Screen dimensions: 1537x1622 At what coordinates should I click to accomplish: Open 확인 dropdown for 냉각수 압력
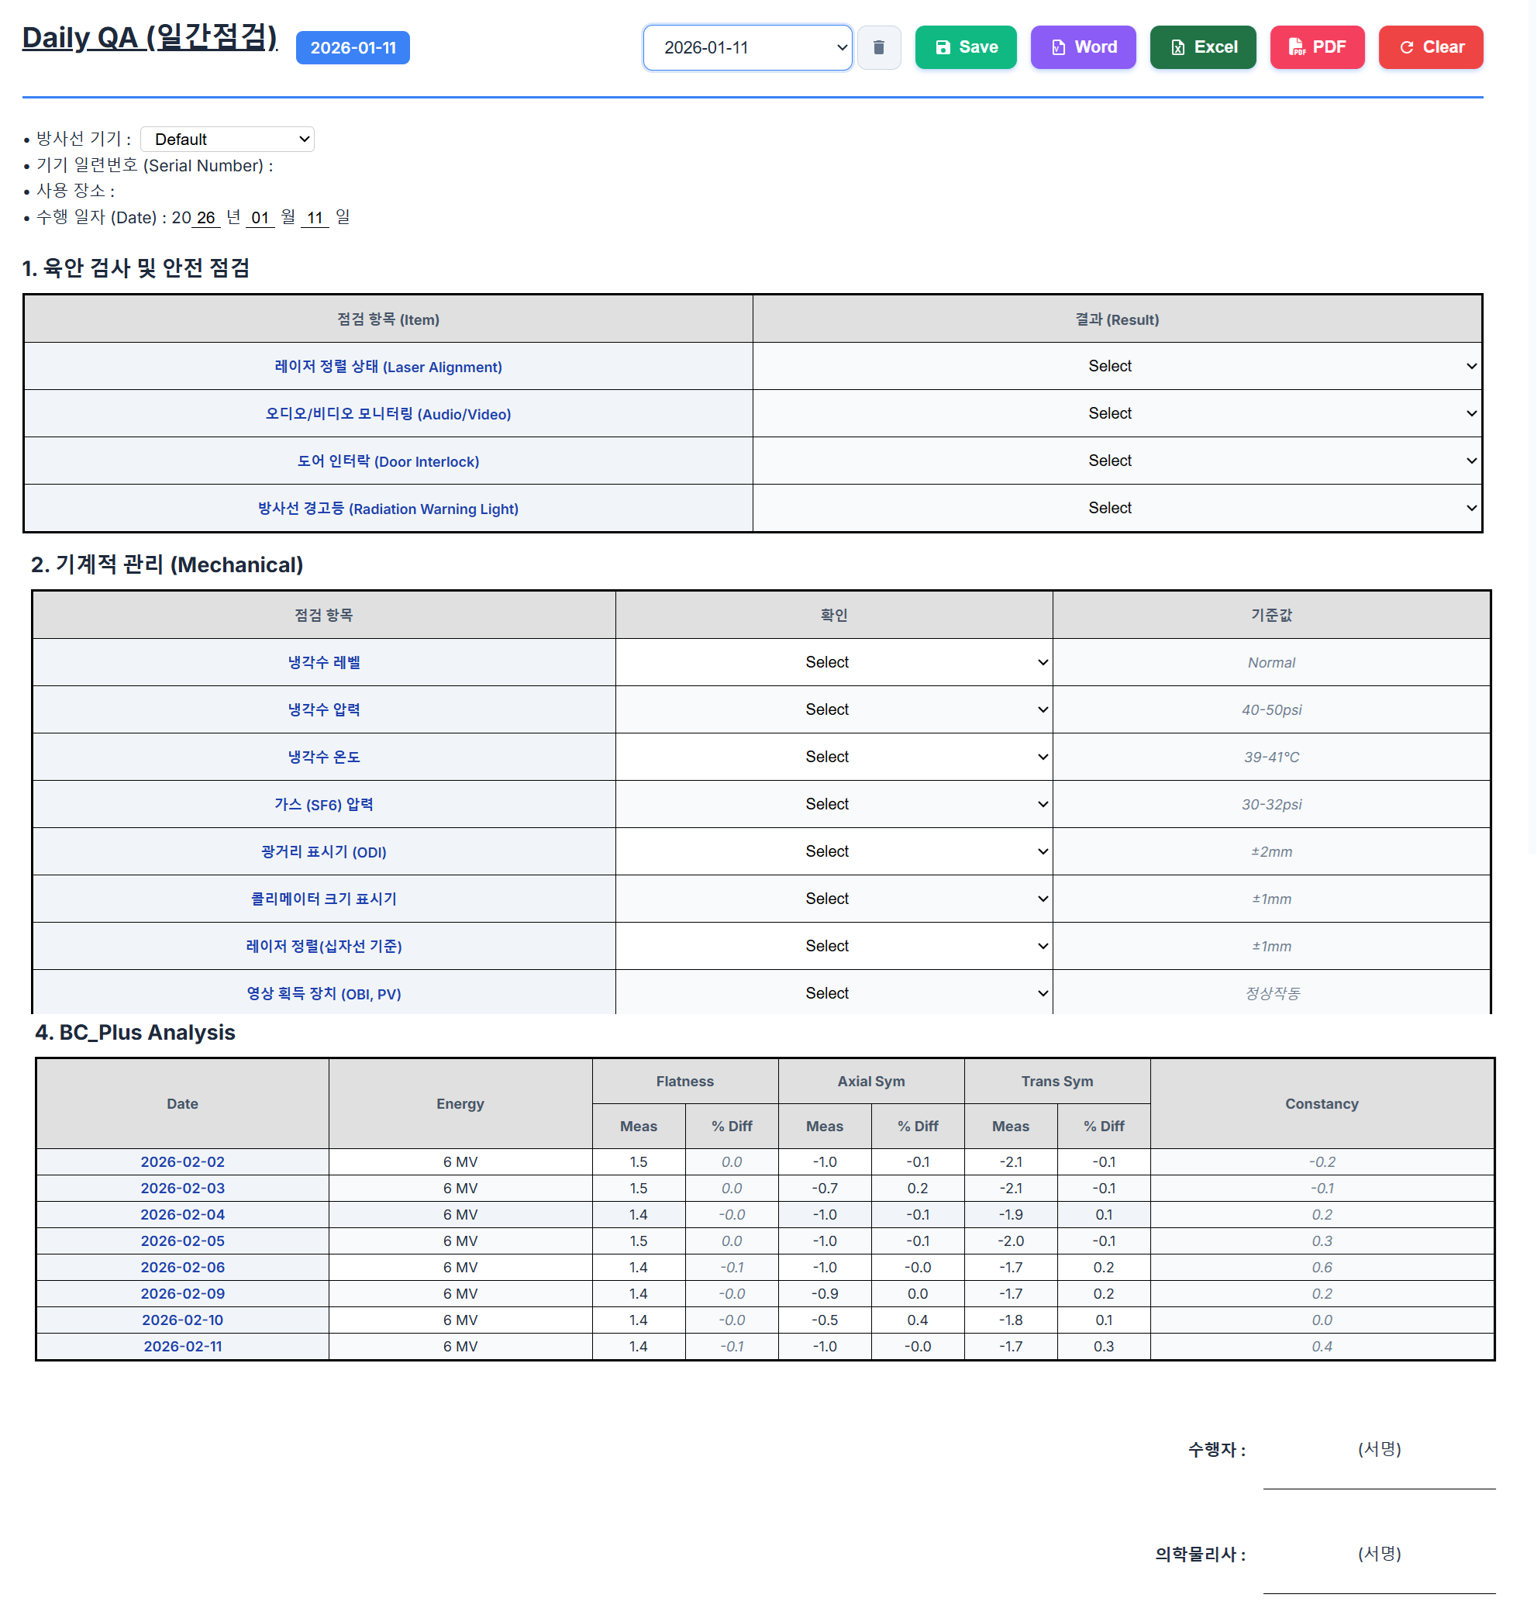(834, 709)
